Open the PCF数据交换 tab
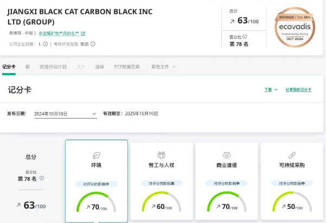Screen dimensions: 326x223 coord(126,67)
